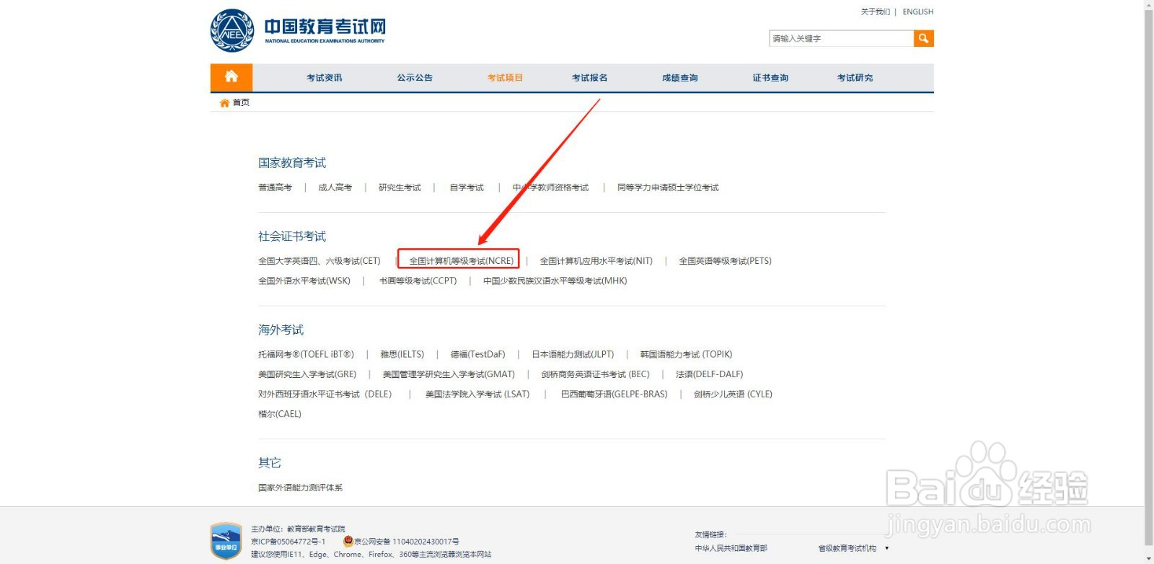Open 雅思(IELTS) link
This screenshot has height=564, width=1154.
click(402, 354)
